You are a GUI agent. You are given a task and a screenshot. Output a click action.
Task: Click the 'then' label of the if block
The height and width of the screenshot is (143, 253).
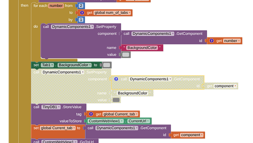pos(25,5)
